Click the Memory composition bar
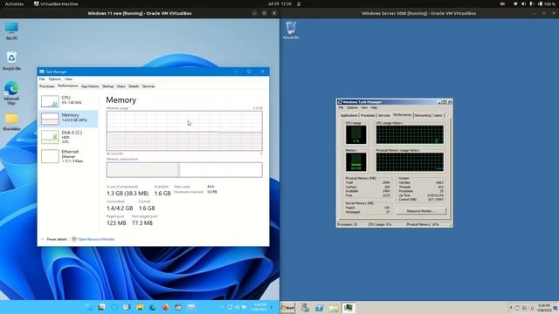The width and height of the screenshot is (559, 314). tap(184, 170)
